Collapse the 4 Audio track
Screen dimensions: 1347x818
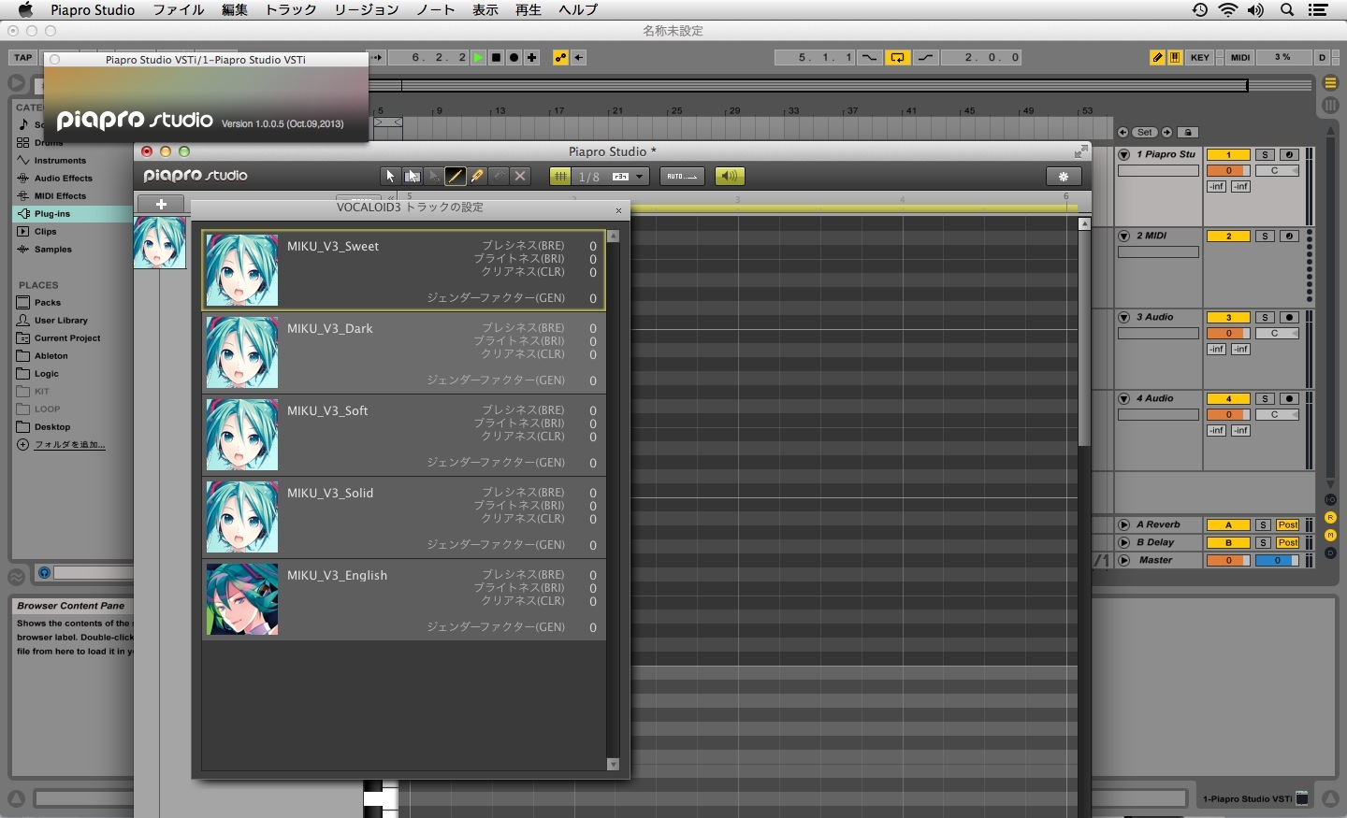1124,398
